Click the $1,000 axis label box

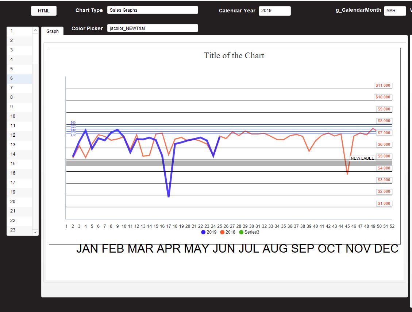384,203
